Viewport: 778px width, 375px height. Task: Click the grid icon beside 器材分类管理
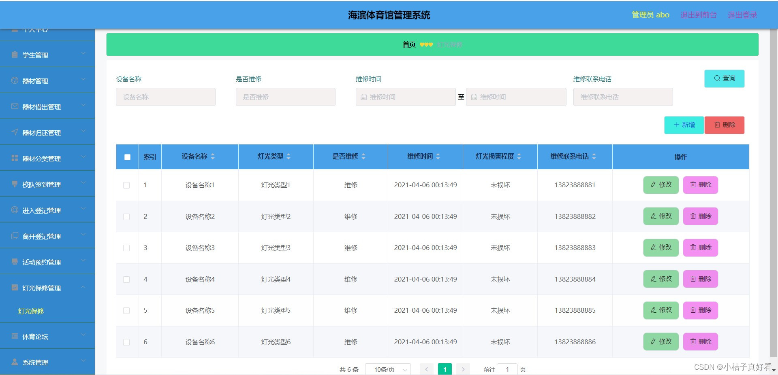[15, 158]
